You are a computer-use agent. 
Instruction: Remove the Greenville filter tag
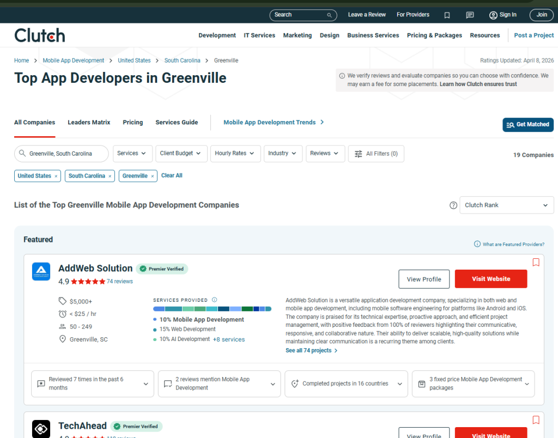pyautogui.click(x=152, y=176)
